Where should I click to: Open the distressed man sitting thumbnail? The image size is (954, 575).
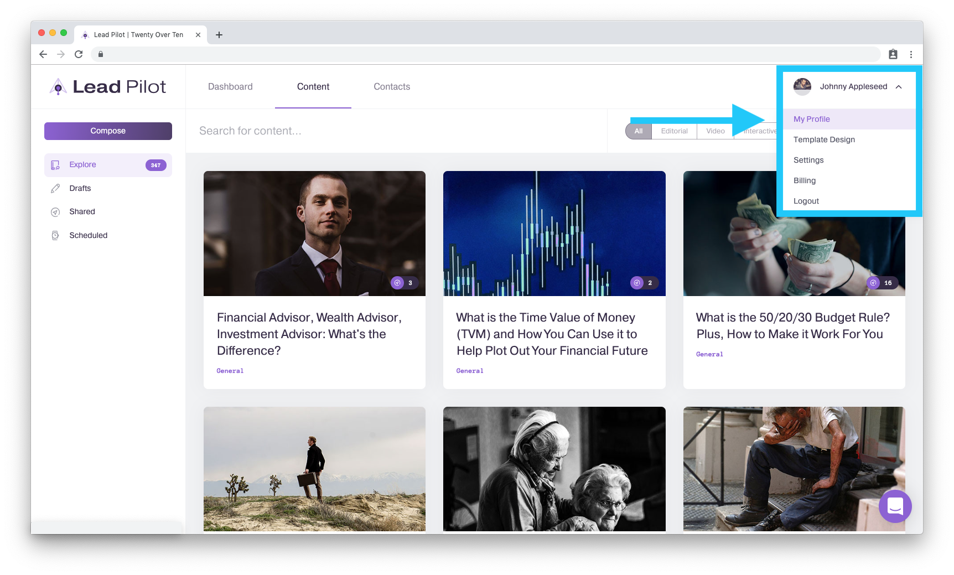coord(794,469)
